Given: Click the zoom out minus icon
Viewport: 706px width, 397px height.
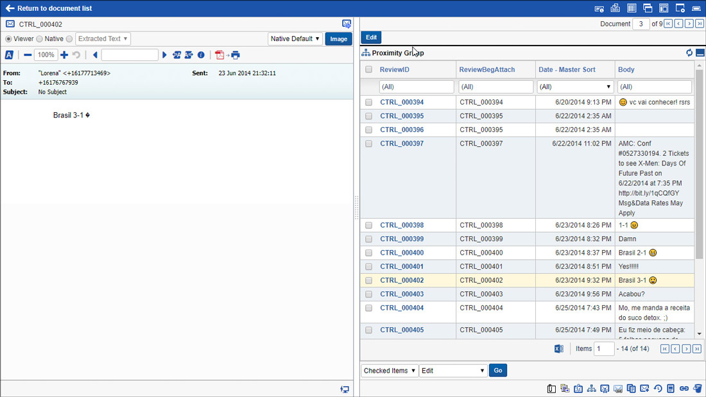Looking at the screenshot, I should 28,55.
